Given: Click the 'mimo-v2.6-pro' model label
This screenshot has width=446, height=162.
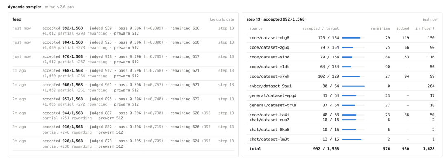Looking at the screenshot, I should (x=59, y=7).
